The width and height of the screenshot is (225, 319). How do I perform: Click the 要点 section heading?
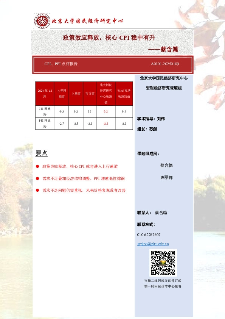click(42, 153)
